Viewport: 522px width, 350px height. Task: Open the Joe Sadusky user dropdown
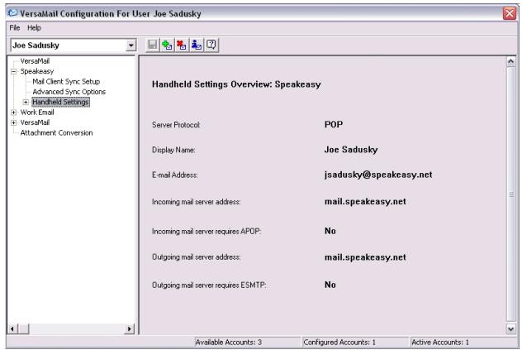[131, 46]
